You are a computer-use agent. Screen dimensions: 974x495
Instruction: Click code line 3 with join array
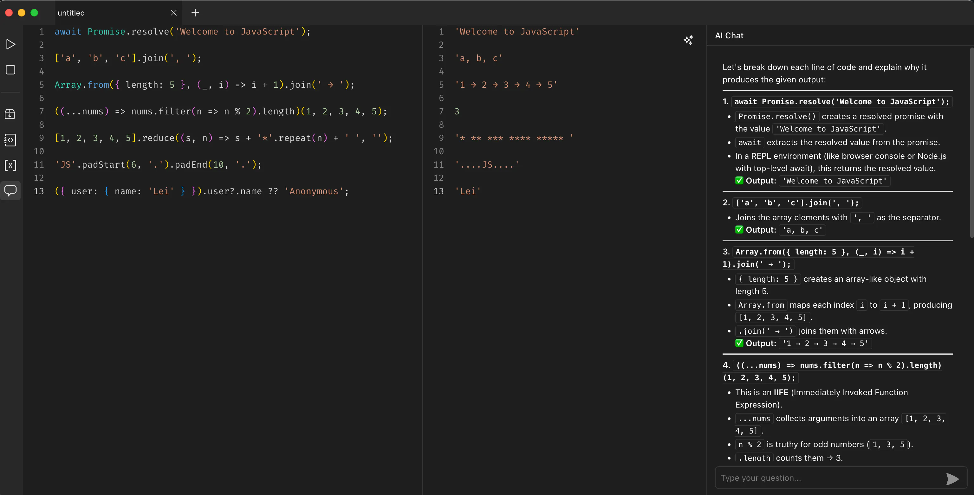pyautogui.click(x=128, y=58)
